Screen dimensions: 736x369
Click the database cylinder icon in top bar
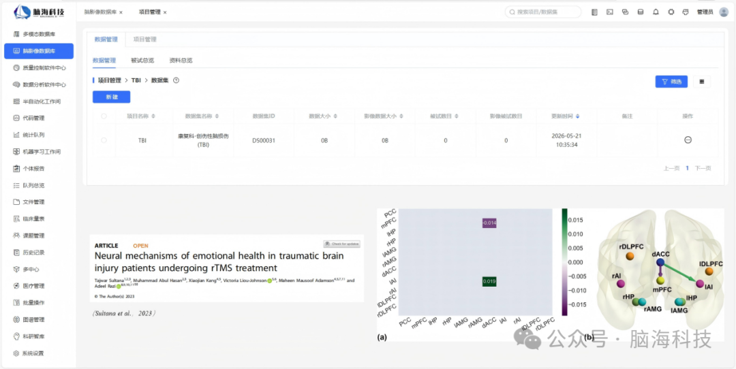(x=640, y=12)
